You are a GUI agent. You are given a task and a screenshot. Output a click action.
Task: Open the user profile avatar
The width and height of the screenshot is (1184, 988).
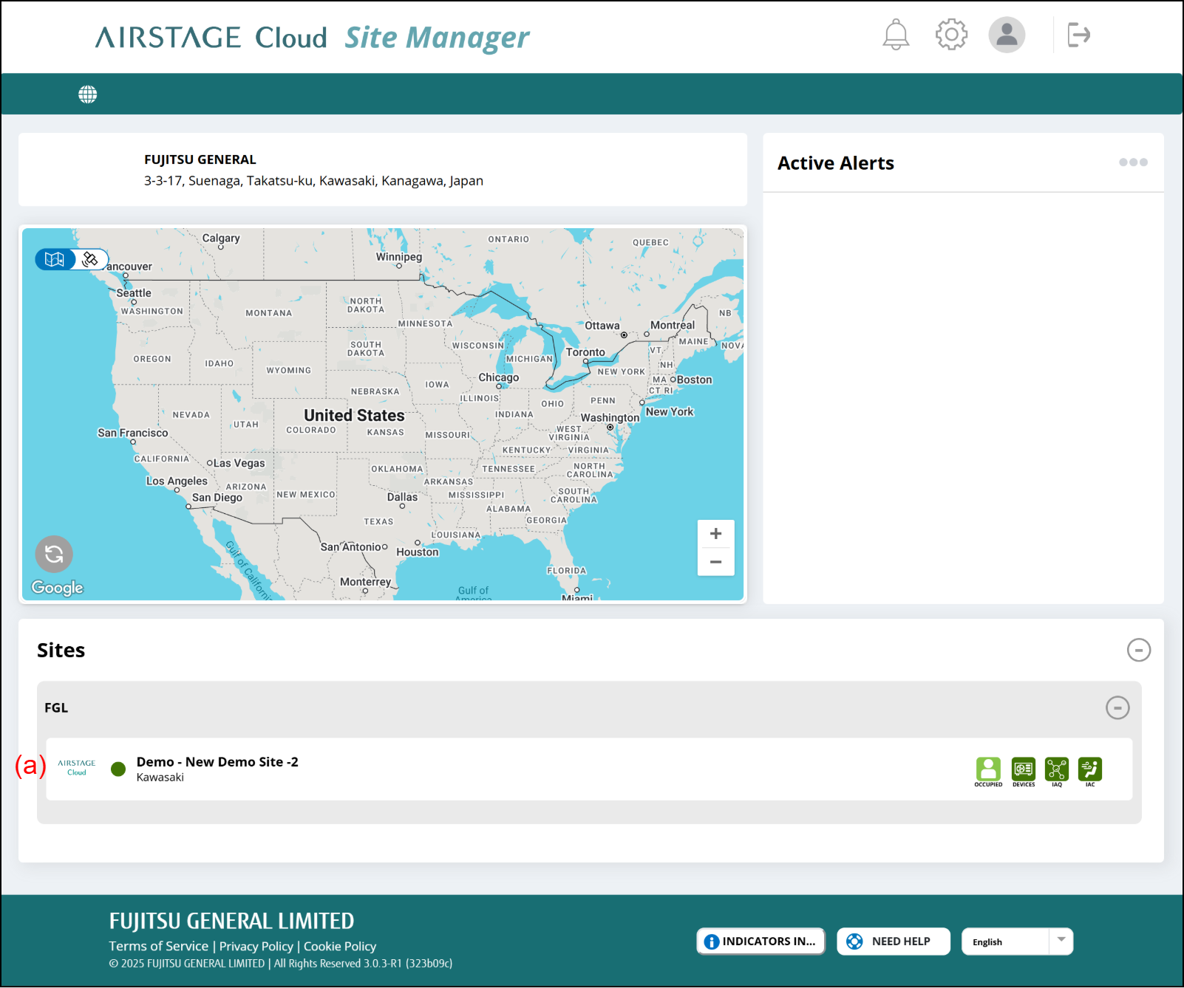(x=1007, y=35)
